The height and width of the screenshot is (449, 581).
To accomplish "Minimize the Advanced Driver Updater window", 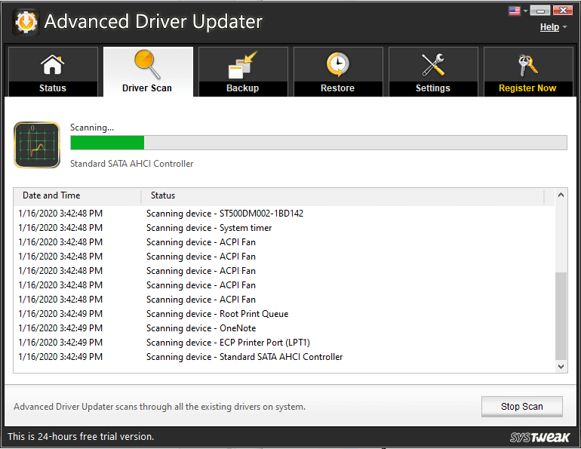I will coord(539,11).
